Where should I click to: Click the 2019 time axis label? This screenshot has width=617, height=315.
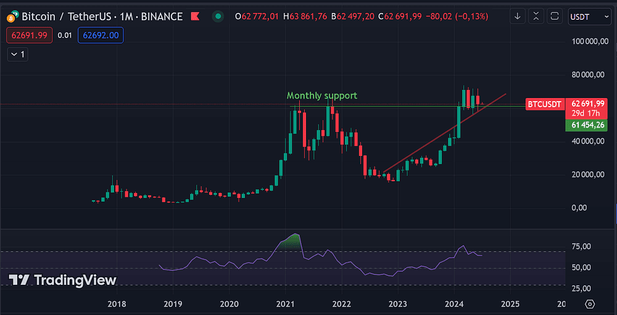coord(172,304)
